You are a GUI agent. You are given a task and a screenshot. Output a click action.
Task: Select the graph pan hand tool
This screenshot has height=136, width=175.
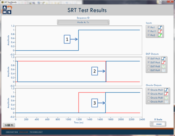click(13, 125)
